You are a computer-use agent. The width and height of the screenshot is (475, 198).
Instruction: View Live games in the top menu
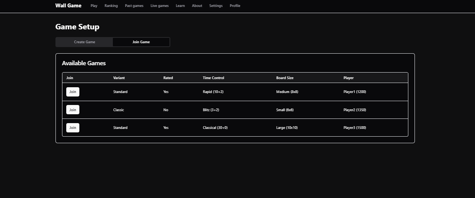(159, 6)
